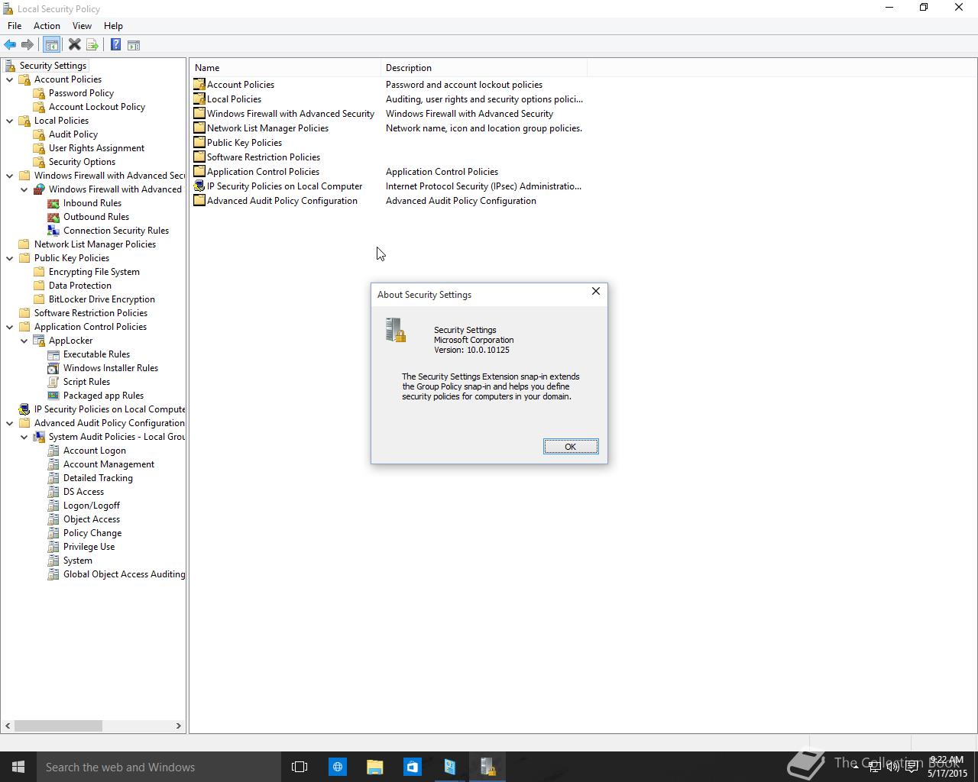
Task: Click the Windows Installer Rules icon
Action: point(53,368)
